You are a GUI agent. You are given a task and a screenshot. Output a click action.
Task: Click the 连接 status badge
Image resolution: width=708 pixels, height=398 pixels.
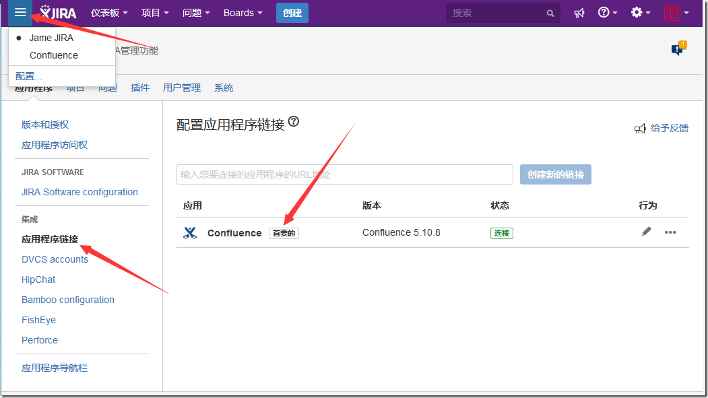[x=502, y=233]
